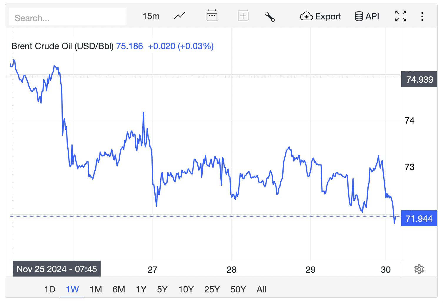
Task: Add a comparison with the plus icon
Action: (x=243, y=16)
